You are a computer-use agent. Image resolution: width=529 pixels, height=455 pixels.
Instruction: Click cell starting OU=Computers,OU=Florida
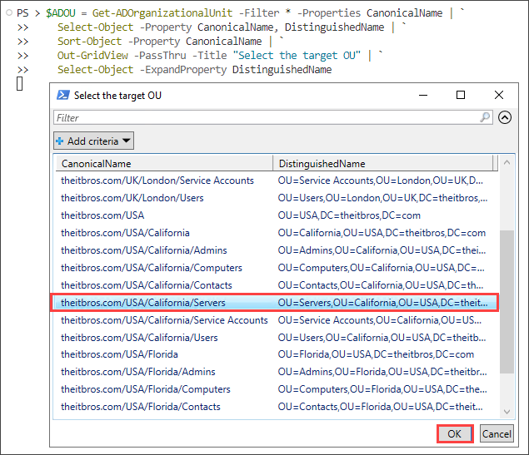pos(382,389)
